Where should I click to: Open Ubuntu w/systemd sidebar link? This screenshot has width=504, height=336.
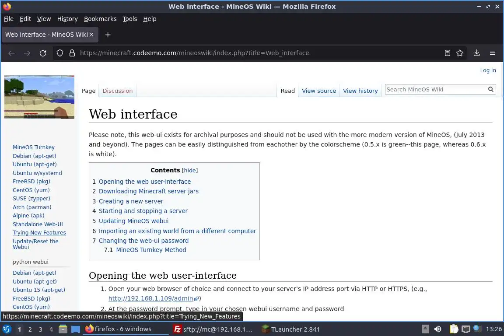[37, 173]
